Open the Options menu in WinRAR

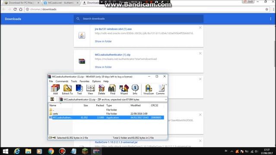click(x=96, y=81)
